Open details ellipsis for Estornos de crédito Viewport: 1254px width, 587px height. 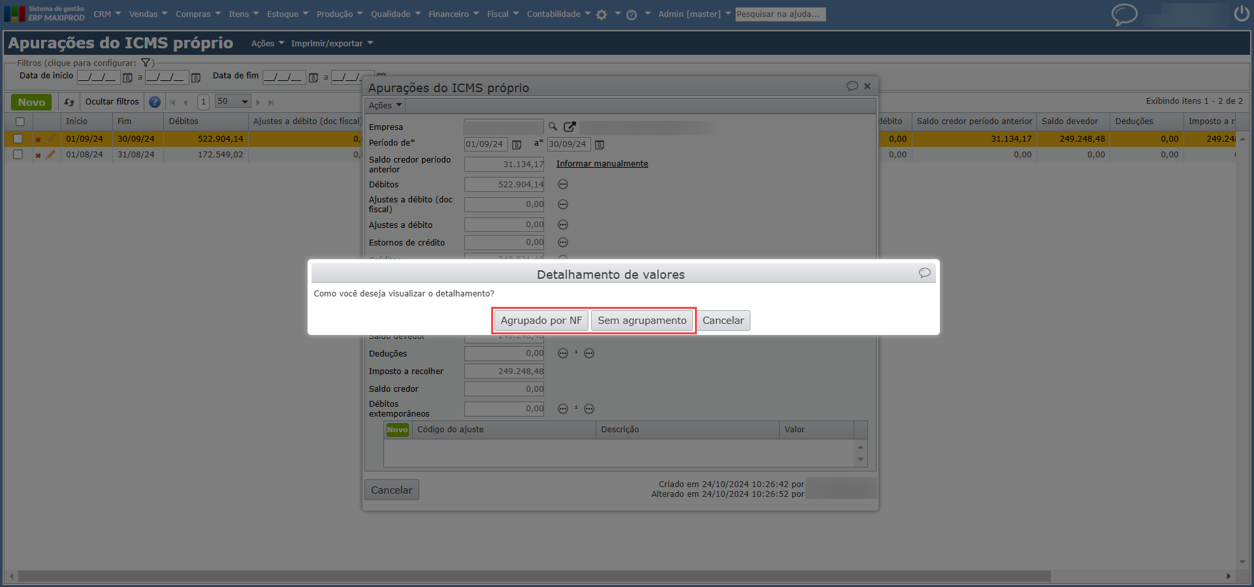(x=563, y=242)
